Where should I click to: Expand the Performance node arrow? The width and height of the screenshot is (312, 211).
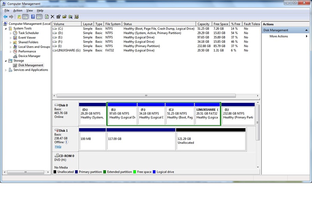(11, 52)
